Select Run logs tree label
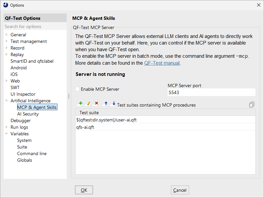This screenshot has width=264, height=198. (x=19, y=127)
